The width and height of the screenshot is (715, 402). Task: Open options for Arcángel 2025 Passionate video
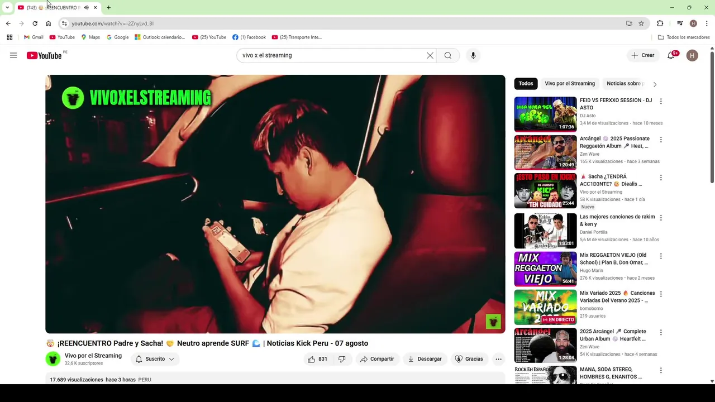661,140
